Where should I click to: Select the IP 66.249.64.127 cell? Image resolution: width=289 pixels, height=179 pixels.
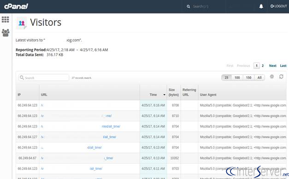tap(28, 137)
